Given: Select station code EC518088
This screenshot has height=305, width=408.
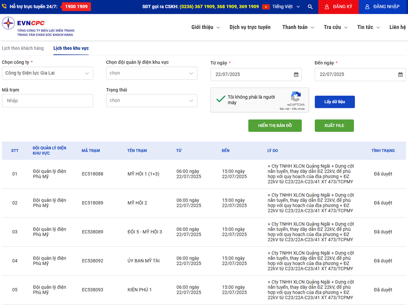Looking at the screenshot, I should (92, 174).
